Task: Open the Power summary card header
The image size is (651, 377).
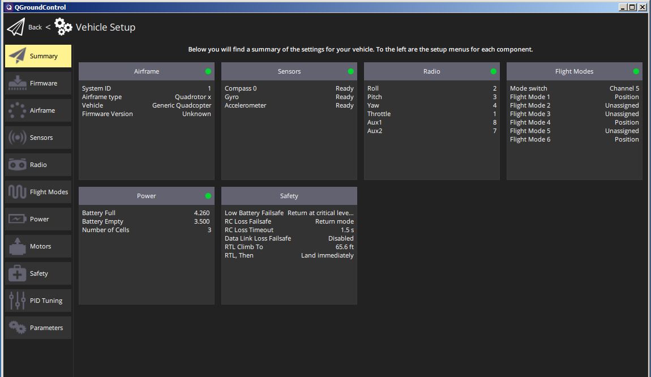Action: pos(147,196)
